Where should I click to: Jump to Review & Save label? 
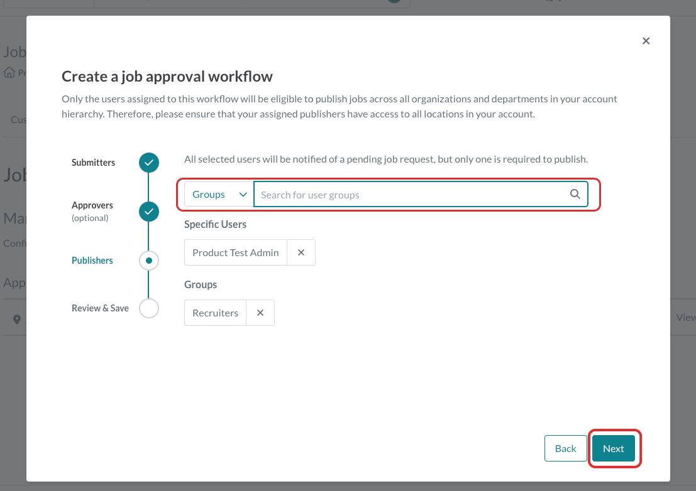click(x=101, y=308)
